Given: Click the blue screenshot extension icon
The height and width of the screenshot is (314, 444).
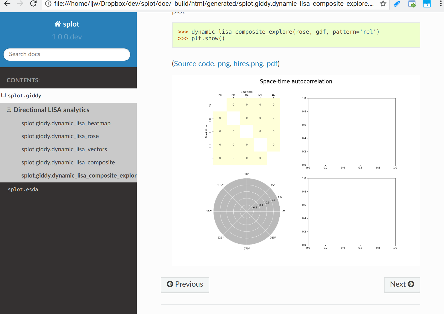Looking at the screenshot, I should (427, 4).
